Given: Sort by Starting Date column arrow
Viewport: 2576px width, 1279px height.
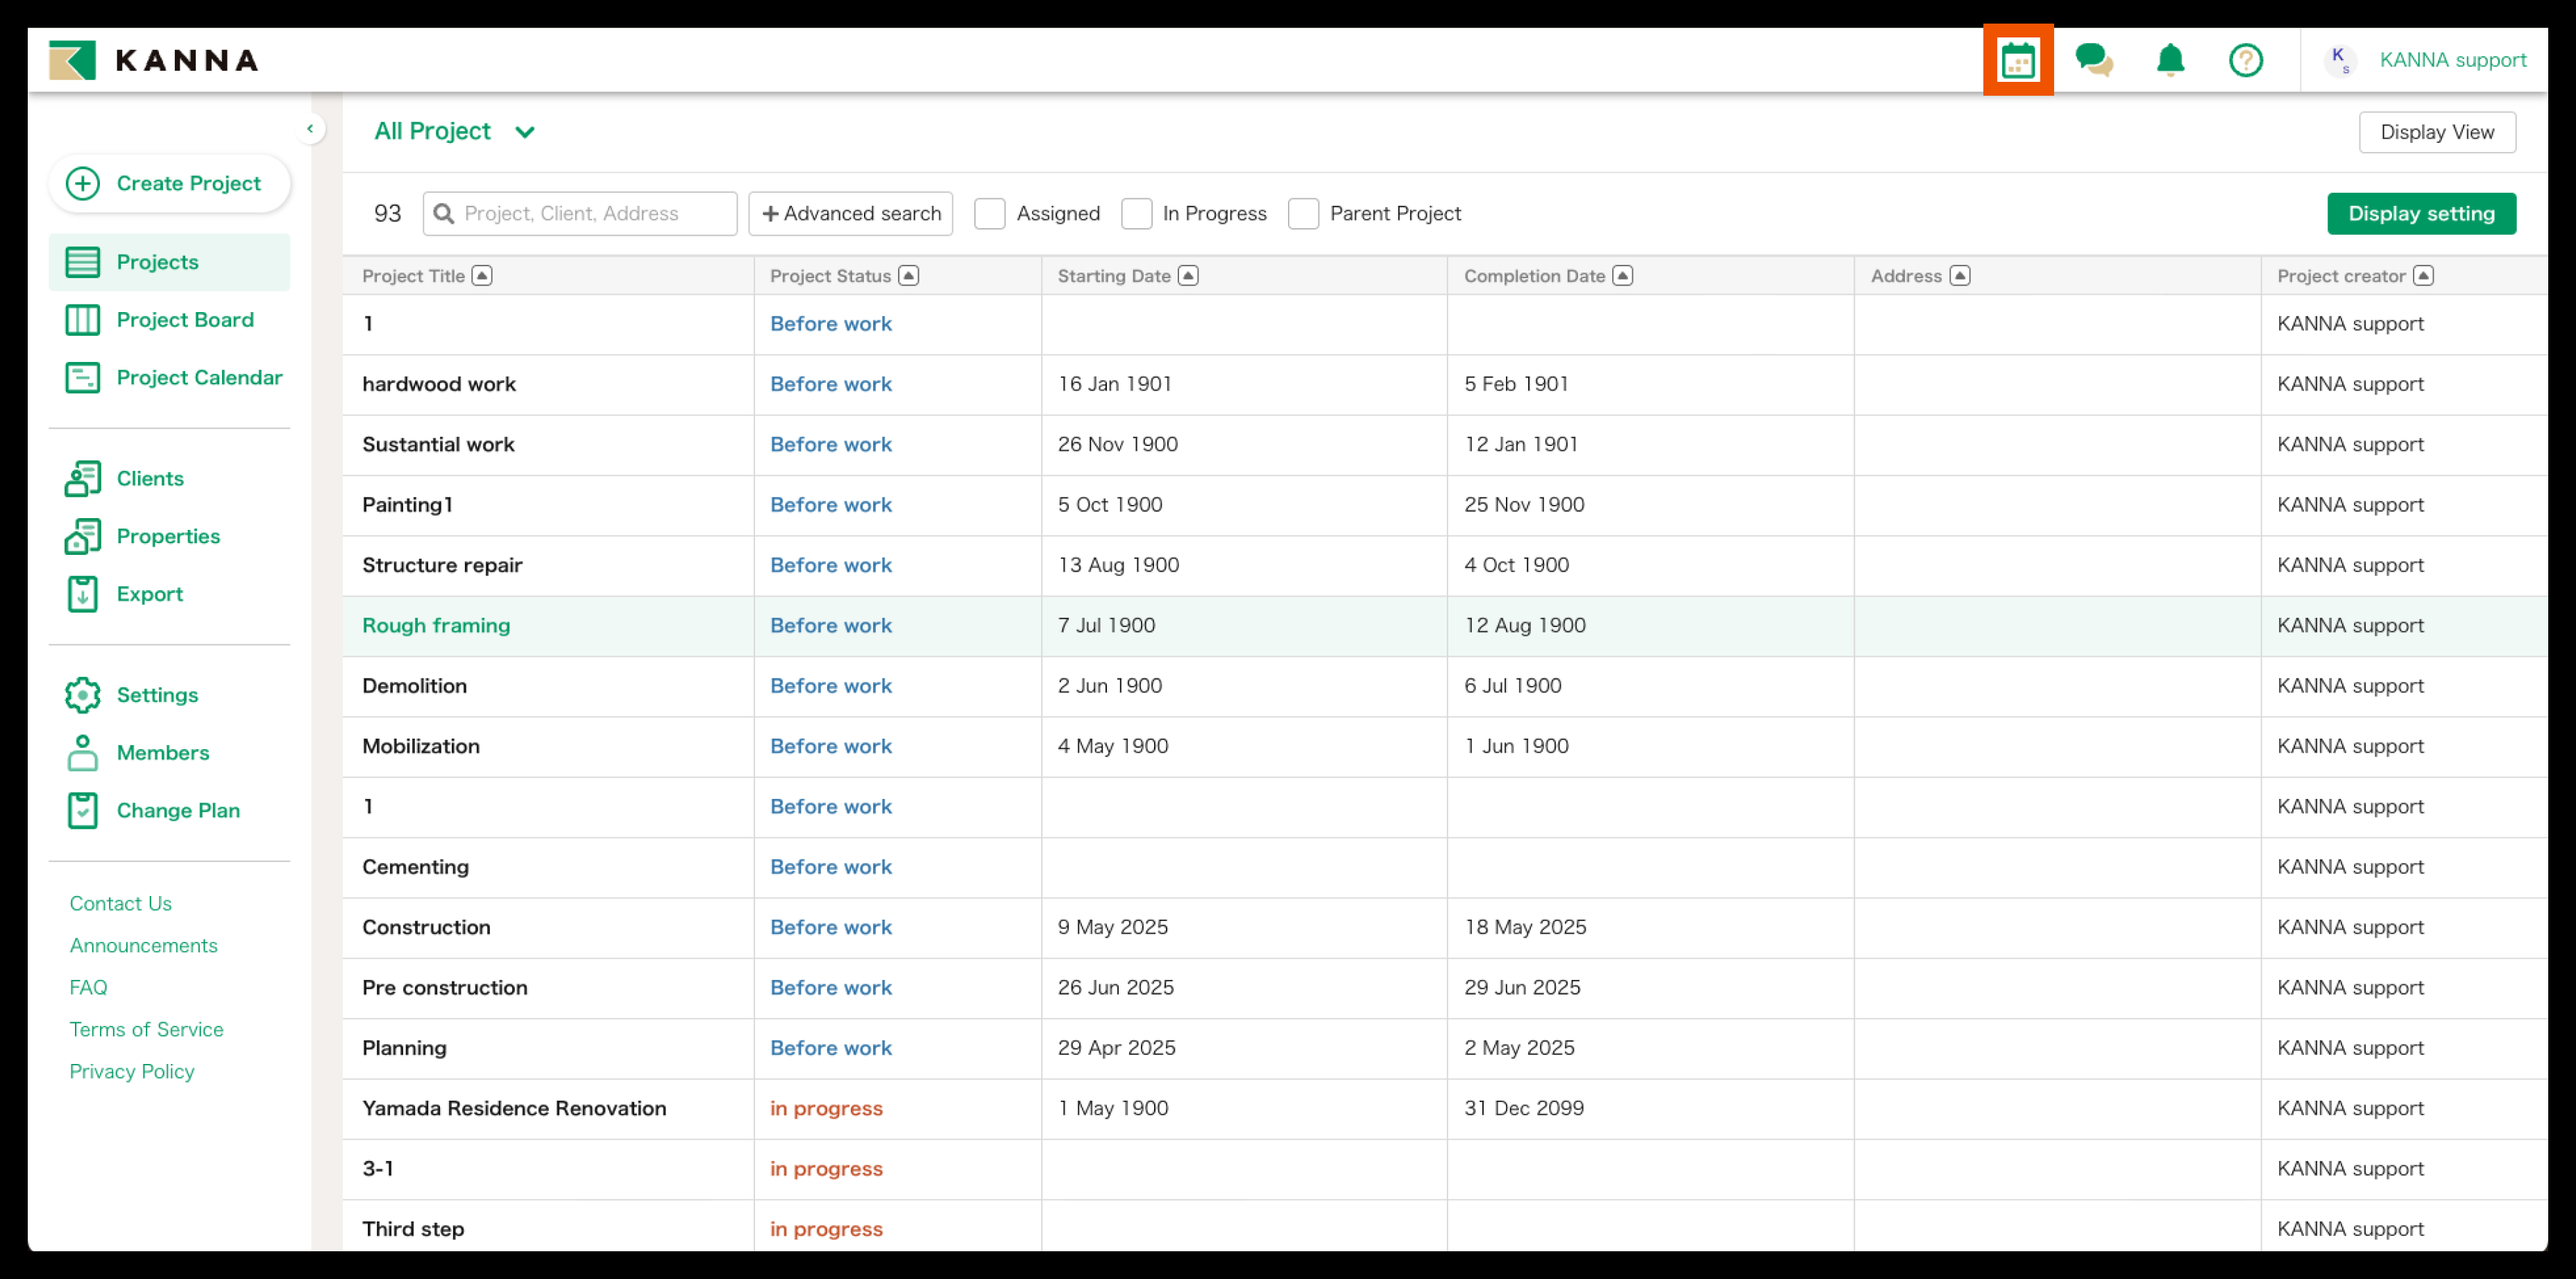Looking at the screenshot, I should pos(1188,276).
